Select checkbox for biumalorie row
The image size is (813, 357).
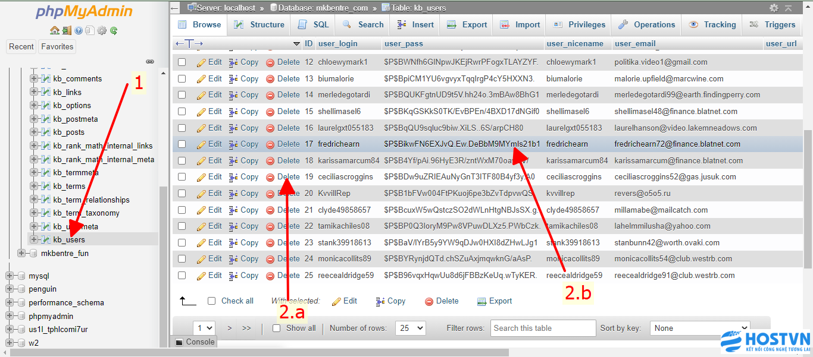click(x=182, y=79)
